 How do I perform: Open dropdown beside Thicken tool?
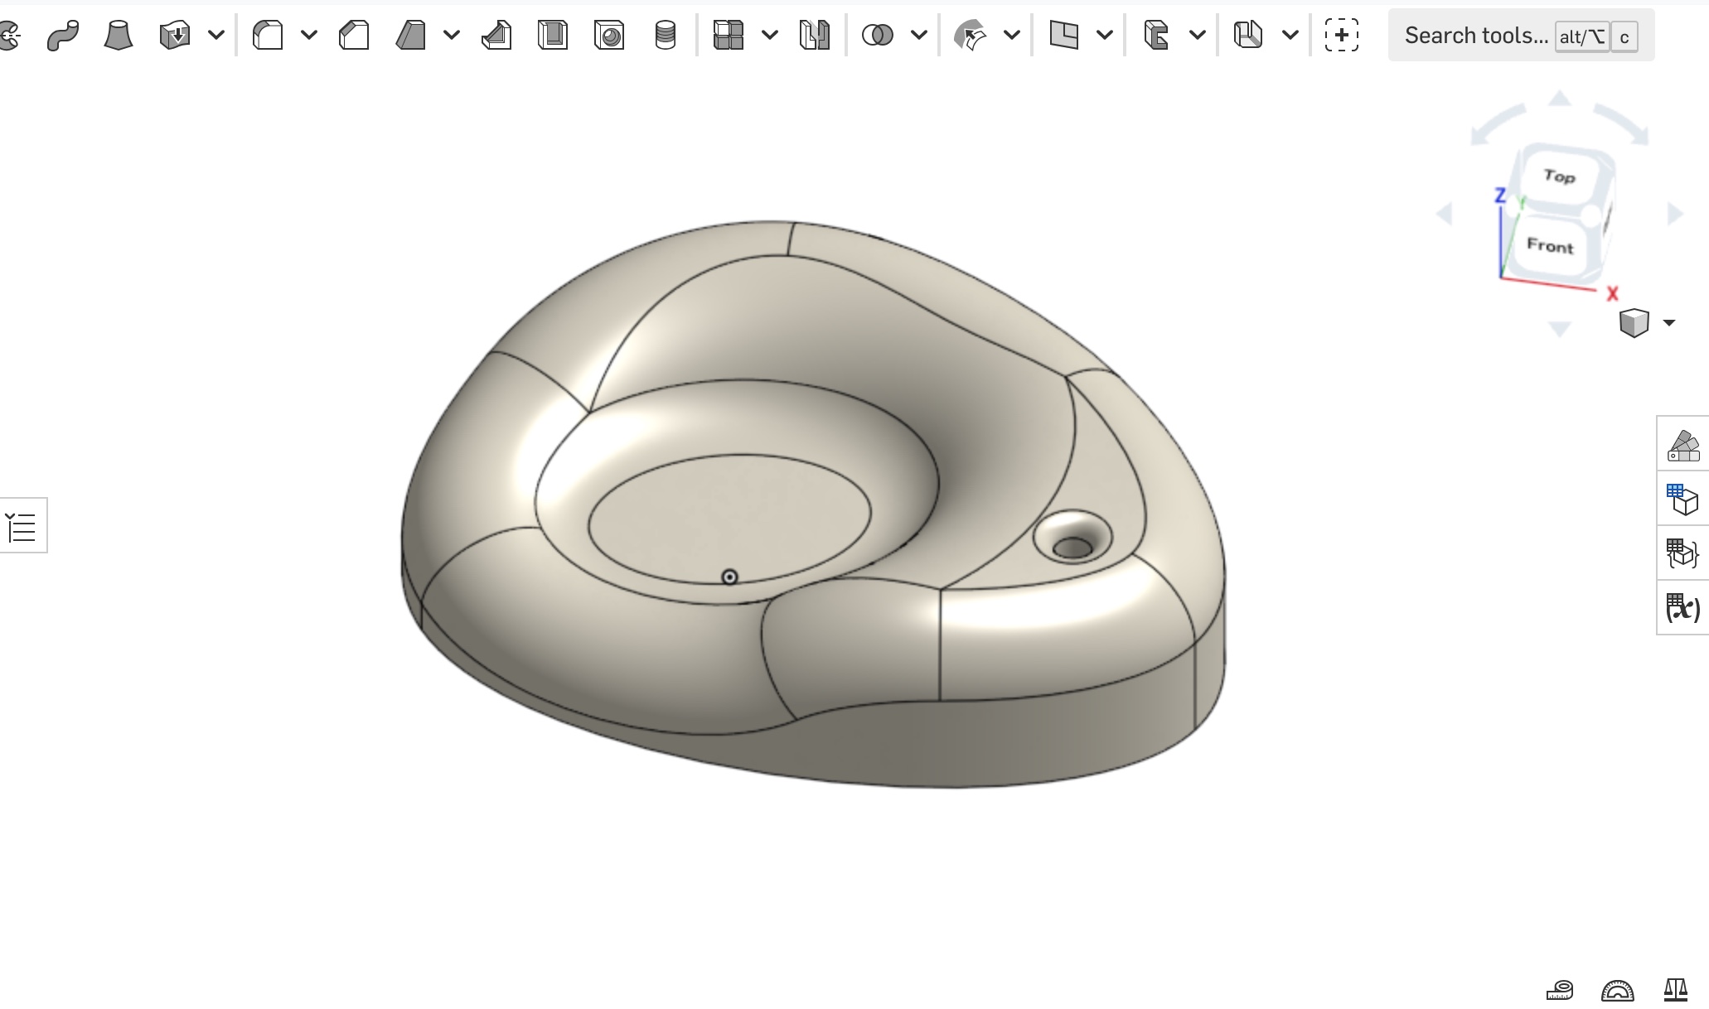click(x=216, y=35)
